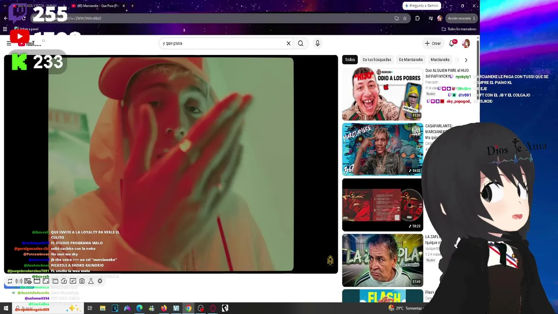558x314 pixels.
Task: Click the install app icon in address bar
Action: [x=396, y=18]
